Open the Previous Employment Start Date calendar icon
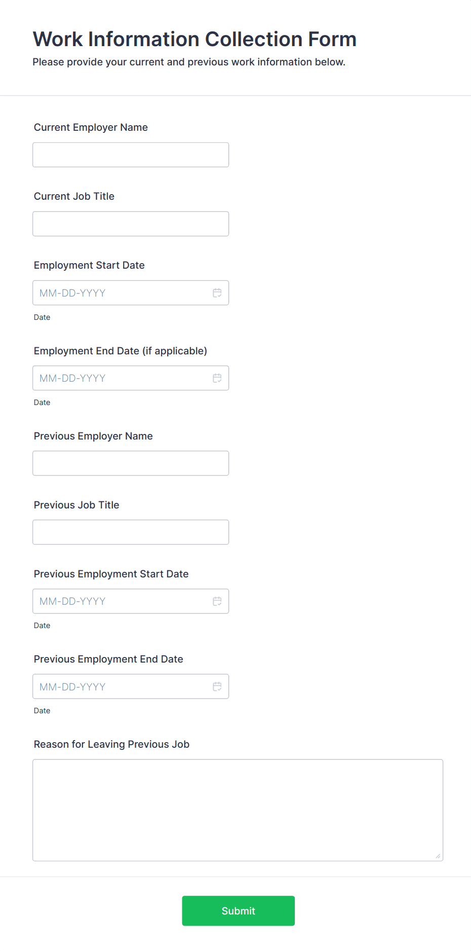The height and width of the screenshot is (951, 471). pyautogui.click(x=217, y=601)
